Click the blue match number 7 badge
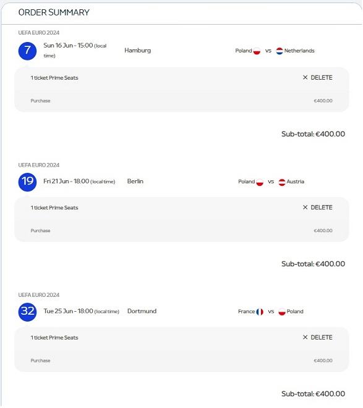Viewport: 363px width, 408px height. coord(27,51)
